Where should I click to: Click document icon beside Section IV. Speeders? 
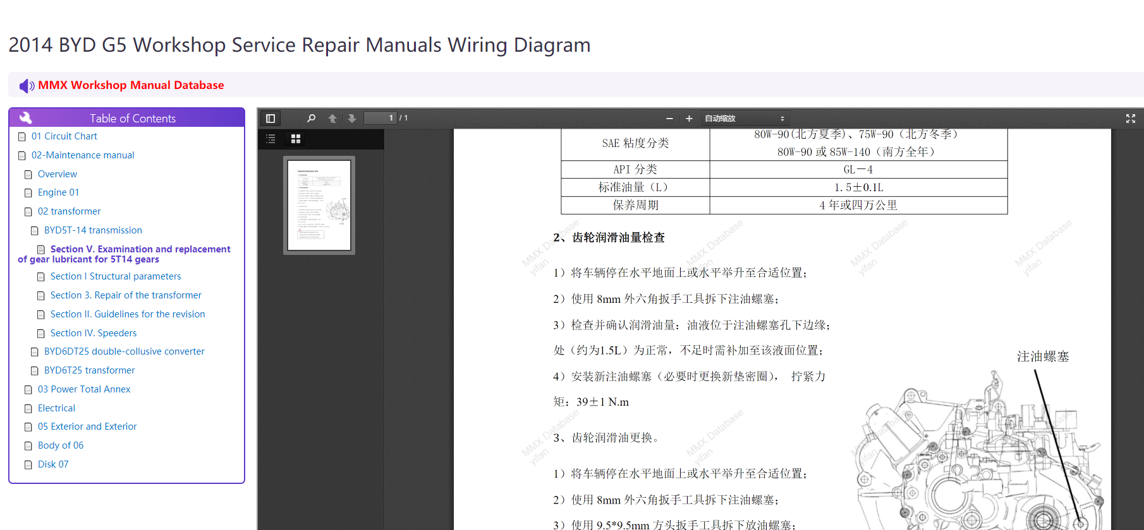click(41, 334)
